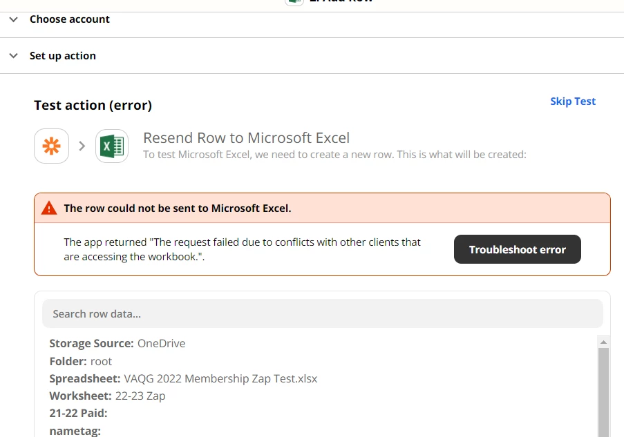Click the conflicts with other clients error text
This screenshot has height=437, width=624.
[x=242, y=249]
